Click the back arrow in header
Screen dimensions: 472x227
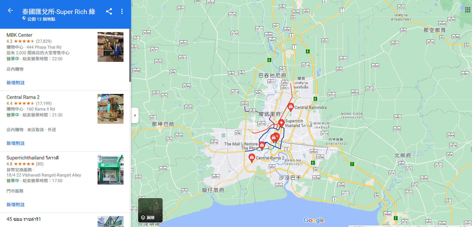(10, 11)
